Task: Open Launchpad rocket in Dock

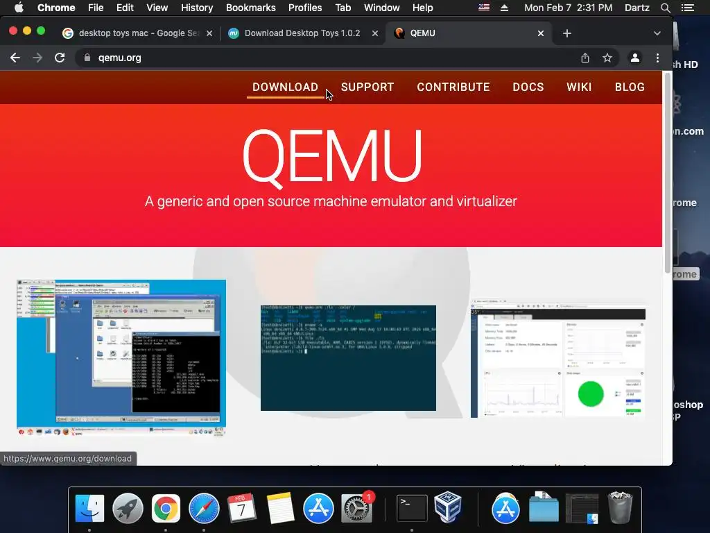Action: 128,508
